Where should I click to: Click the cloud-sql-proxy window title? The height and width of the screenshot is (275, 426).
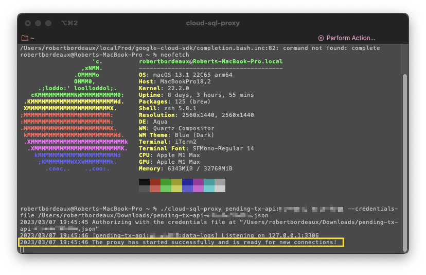point(212,23)
